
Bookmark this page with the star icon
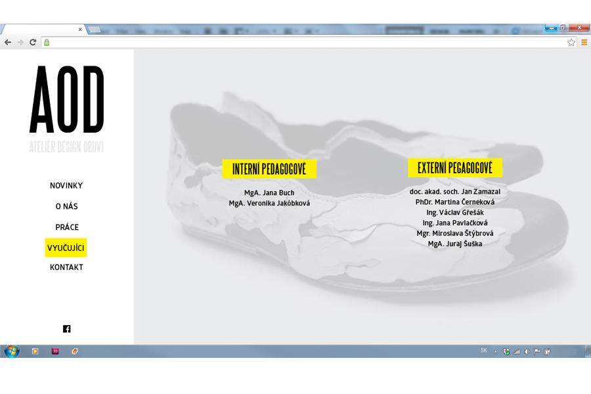click(x=571, y=42)
